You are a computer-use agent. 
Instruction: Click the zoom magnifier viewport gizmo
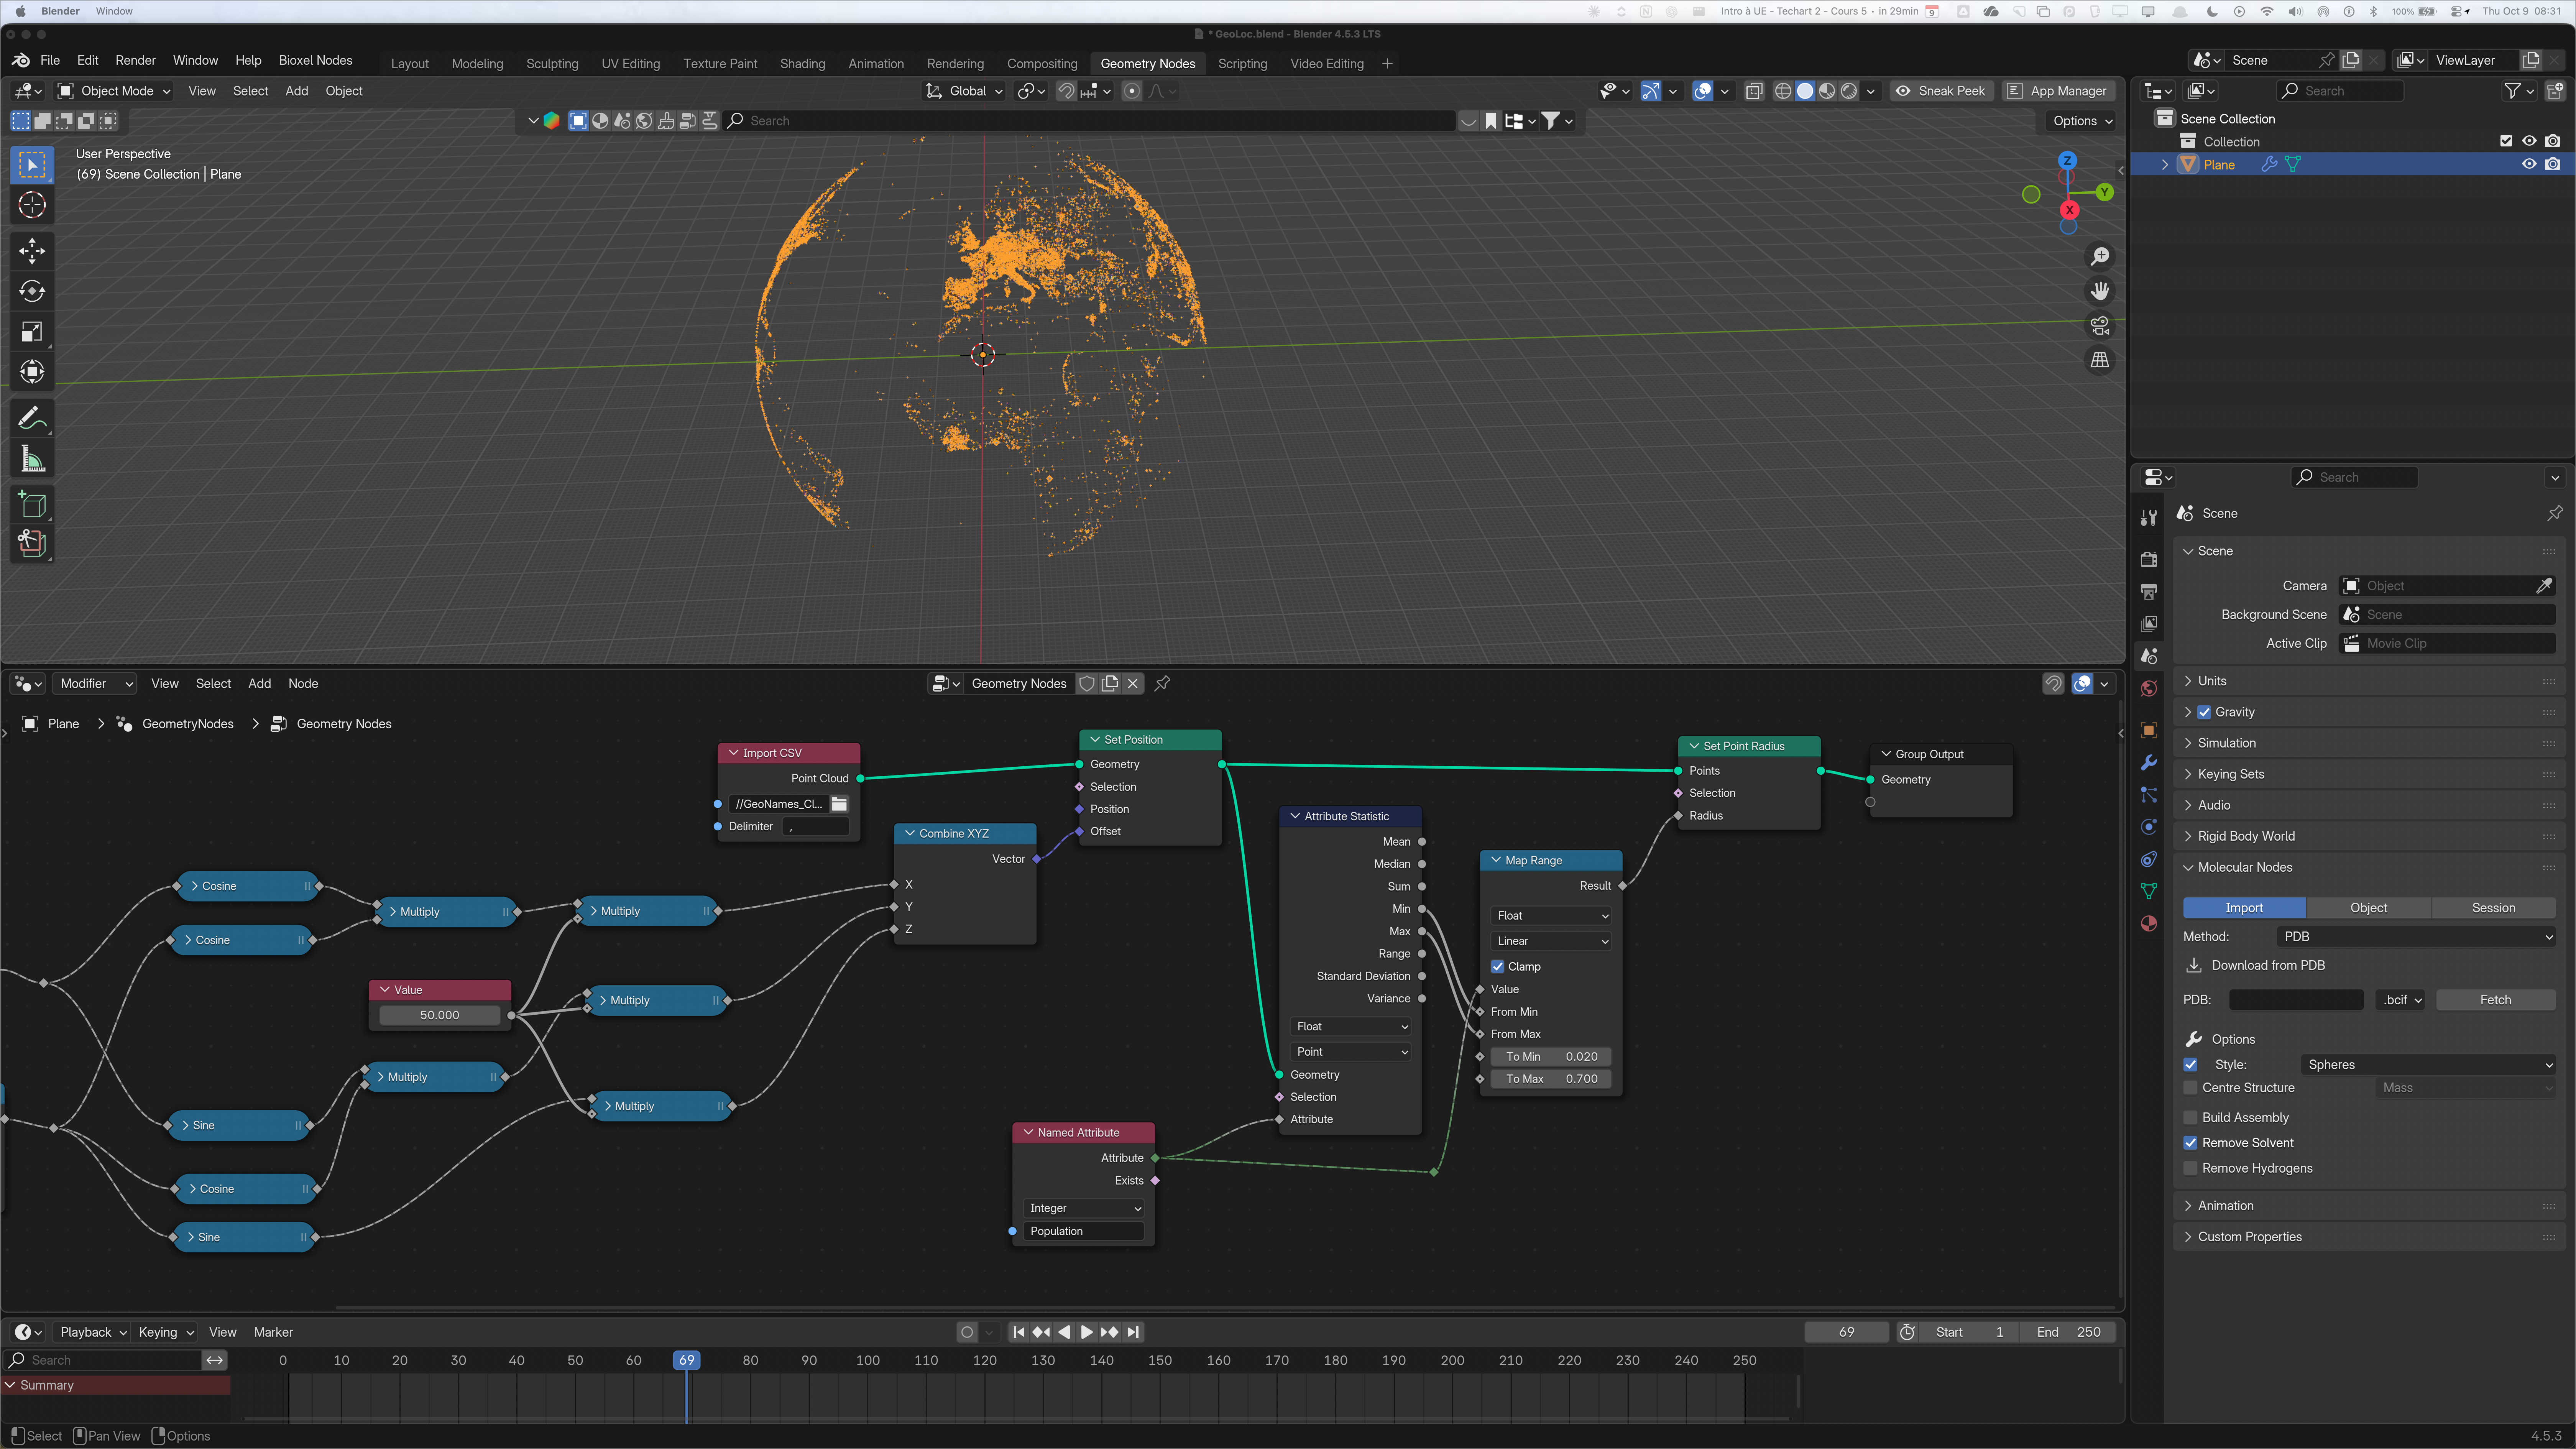click(2100, 257)
